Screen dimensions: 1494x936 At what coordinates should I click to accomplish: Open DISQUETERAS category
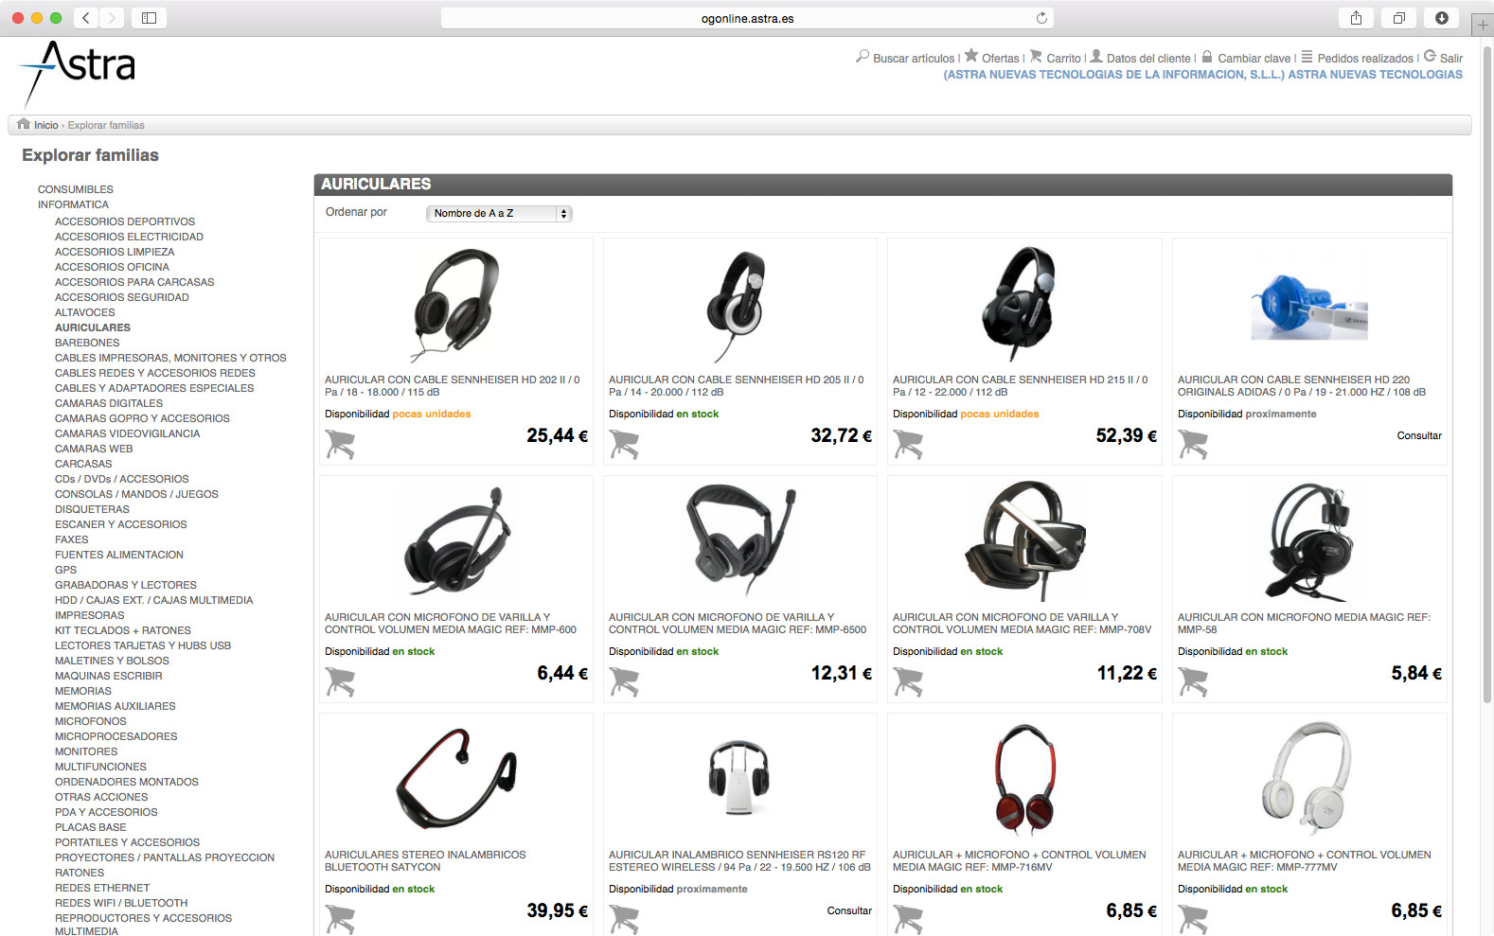92,509
